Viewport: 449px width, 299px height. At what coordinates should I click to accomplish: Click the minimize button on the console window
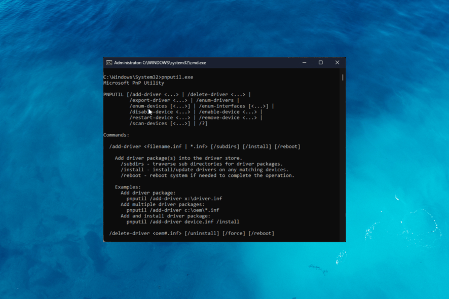(x=304, y=62)
